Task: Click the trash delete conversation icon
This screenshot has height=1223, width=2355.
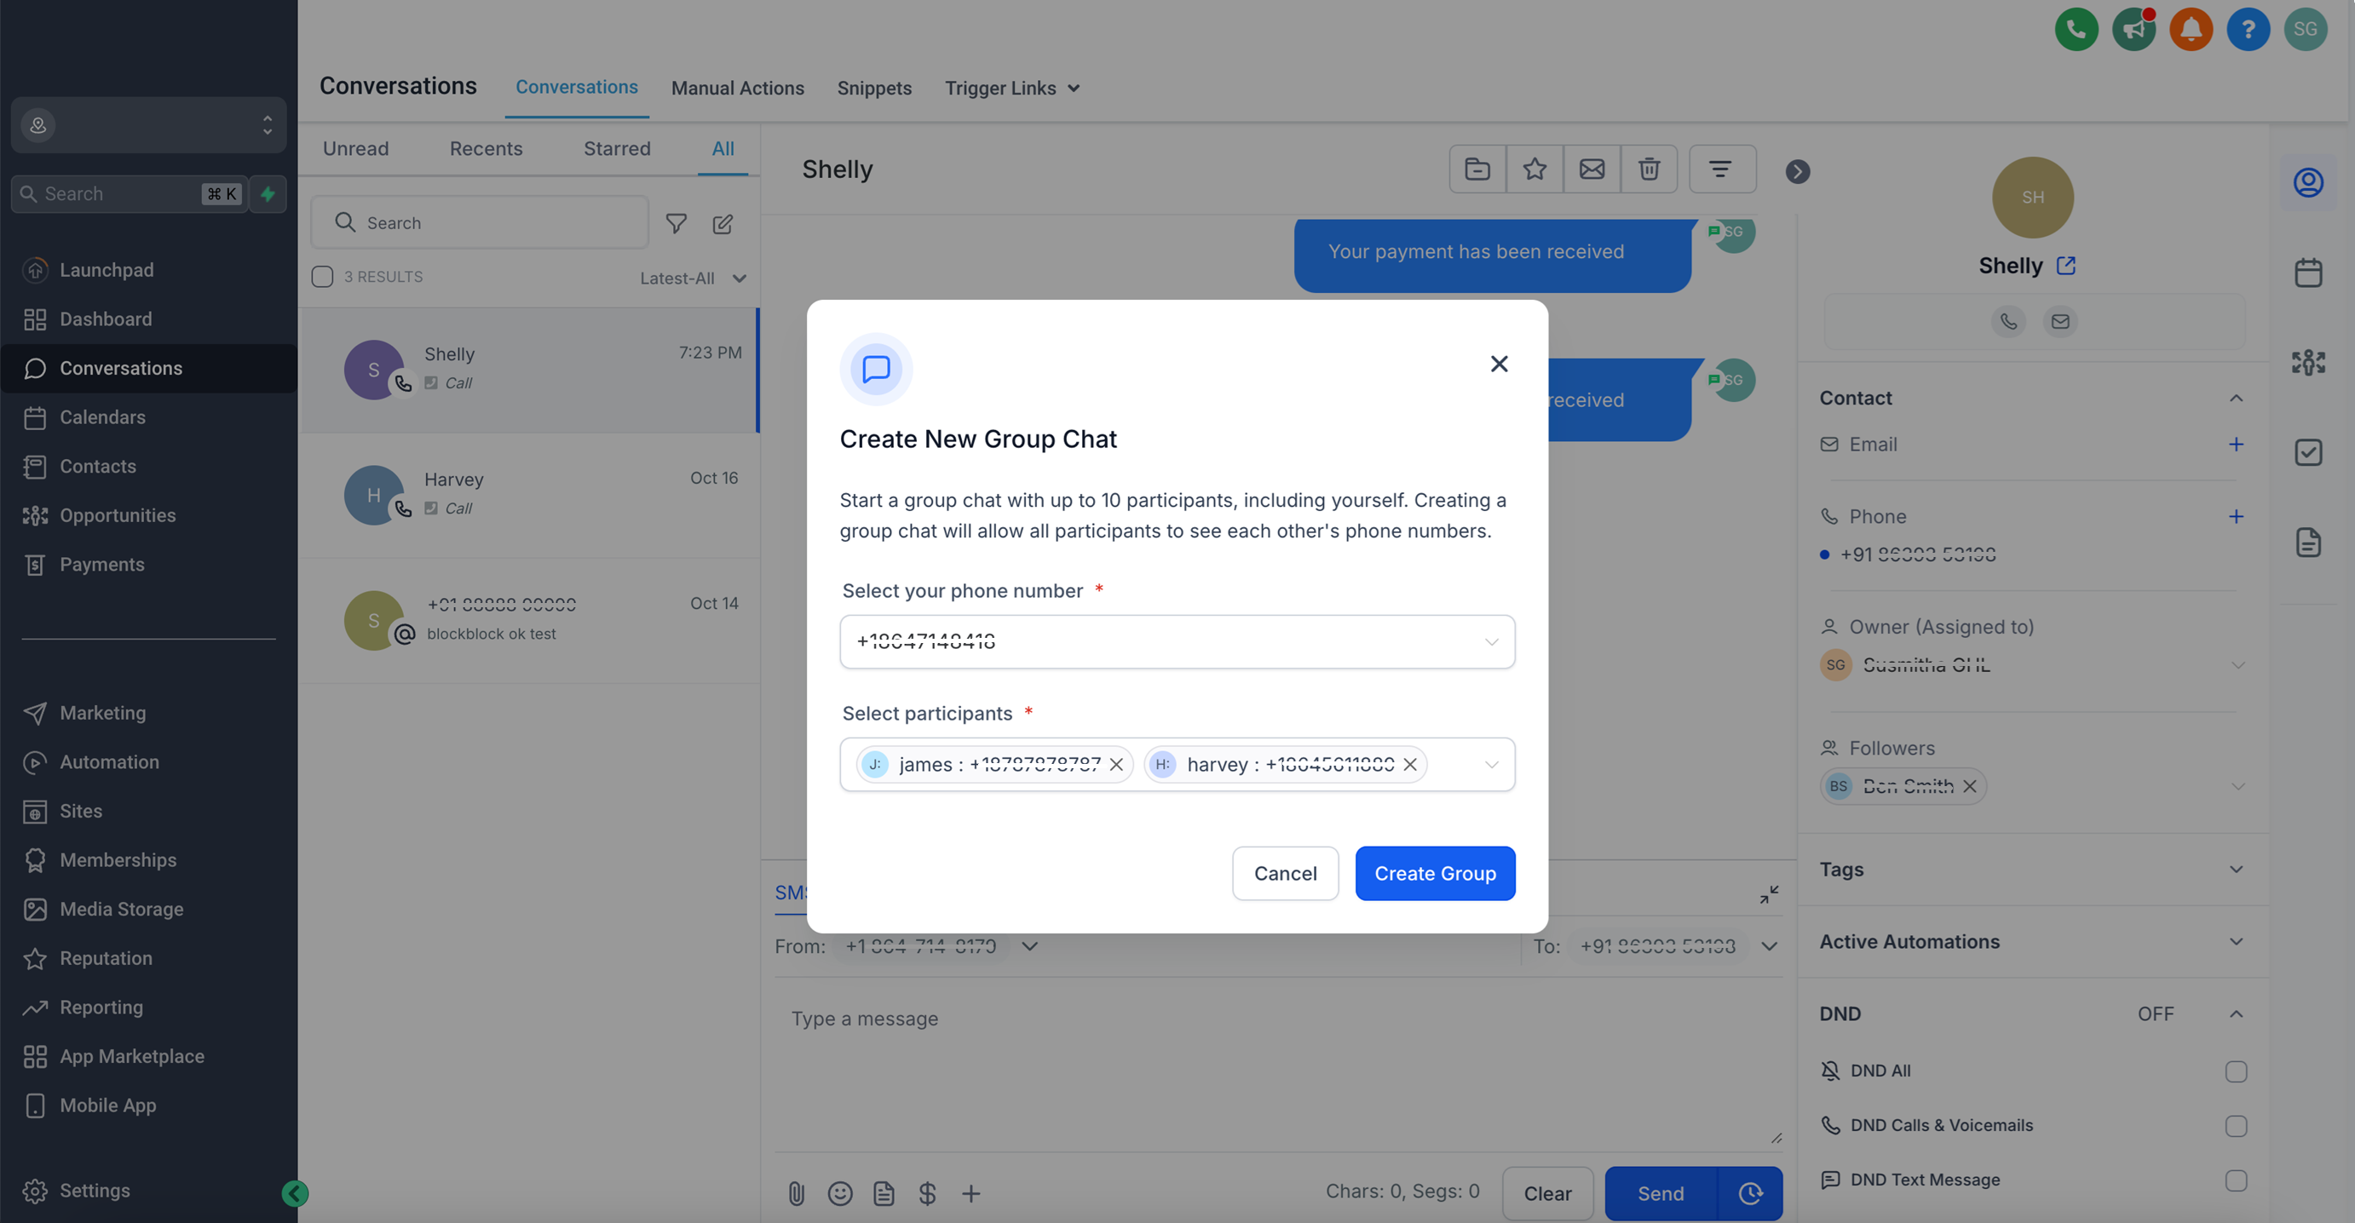Action: 1649,169
